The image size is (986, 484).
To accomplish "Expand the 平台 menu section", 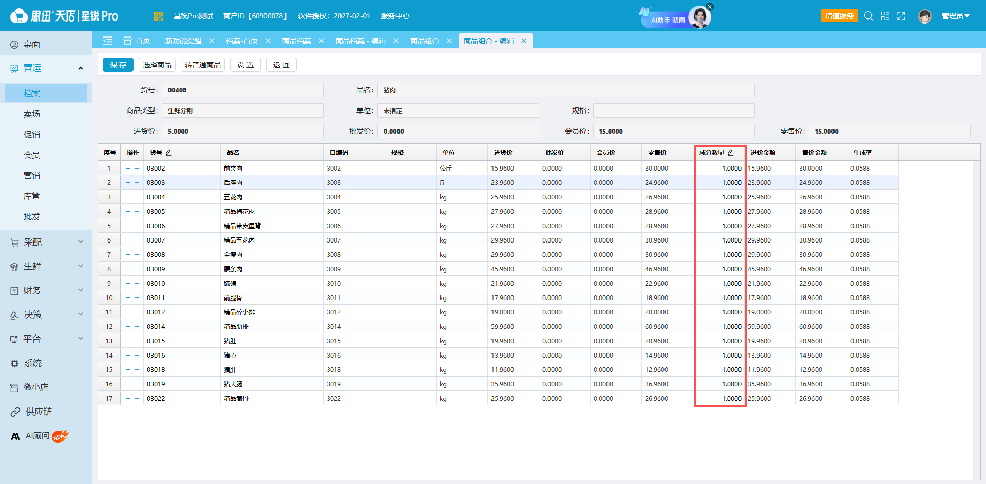I will point(81,339).
